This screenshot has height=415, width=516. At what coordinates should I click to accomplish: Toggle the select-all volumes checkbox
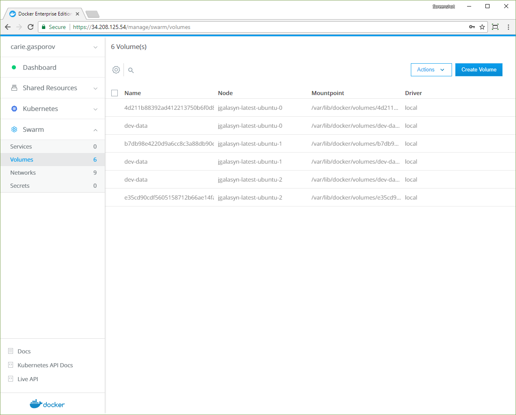click(115, 93)
